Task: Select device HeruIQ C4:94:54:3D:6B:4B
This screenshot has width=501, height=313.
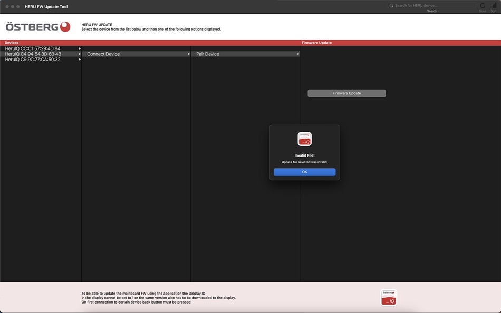Action: point(41,54)
